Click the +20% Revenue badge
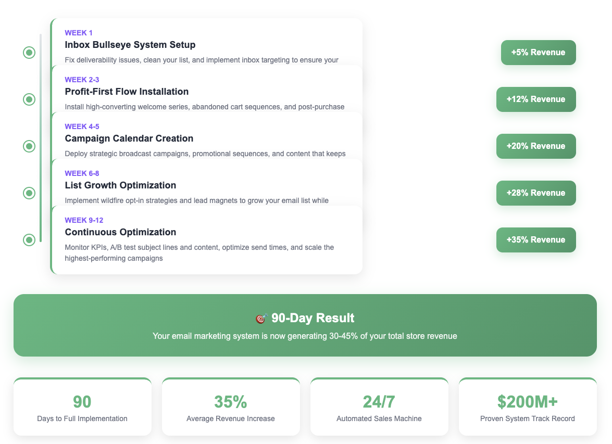Viewport: 612px width, 444px height. [536, 146]
